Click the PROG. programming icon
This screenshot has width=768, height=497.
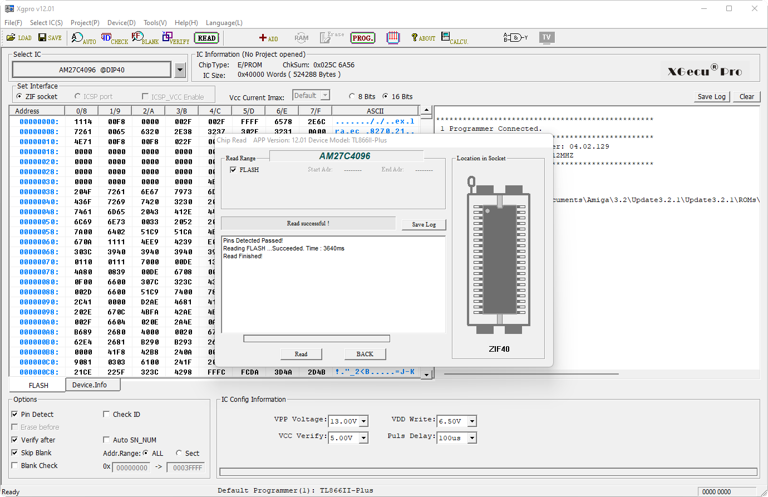[362, 38]
